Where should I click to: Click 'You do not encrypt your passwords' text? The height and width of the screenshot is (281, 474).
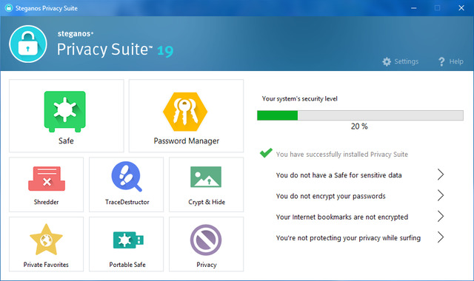coord(331,196)
